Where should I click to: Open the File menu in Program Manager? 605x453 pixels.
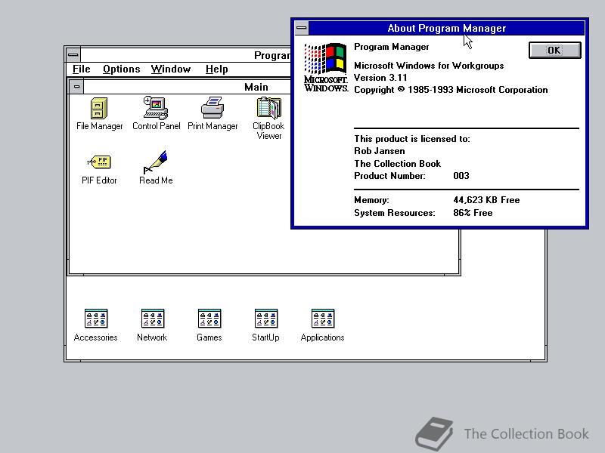(82, 69)
